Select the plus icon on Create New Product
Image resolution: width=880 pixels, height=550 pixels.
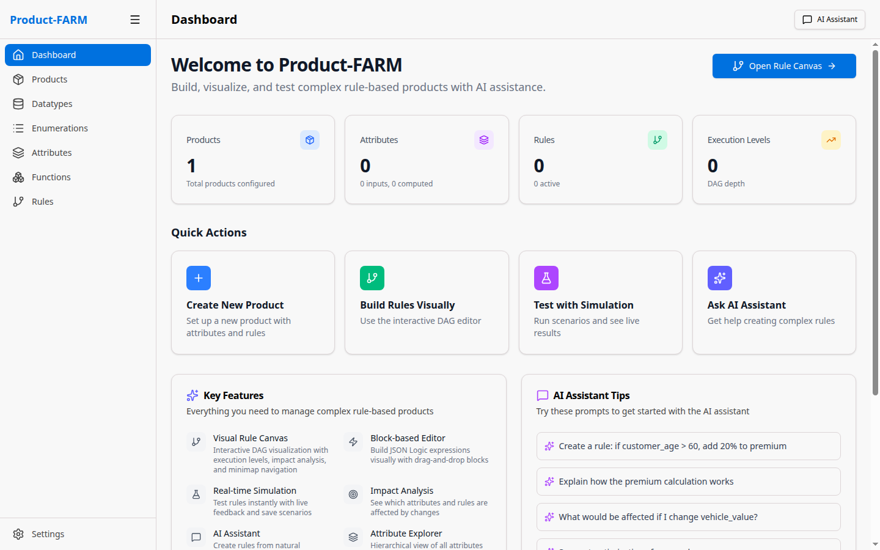[x=198, y=277]
